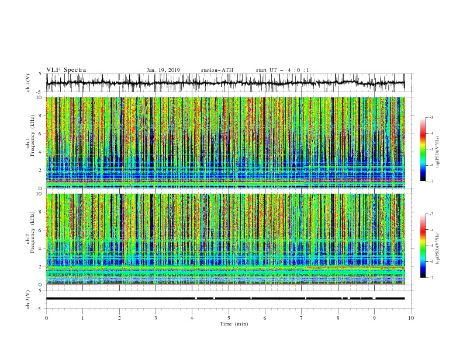Click the "5" tick on ch.3(V) axis
Viewport: 463px width, 357px height.
[x=40, y=290]
